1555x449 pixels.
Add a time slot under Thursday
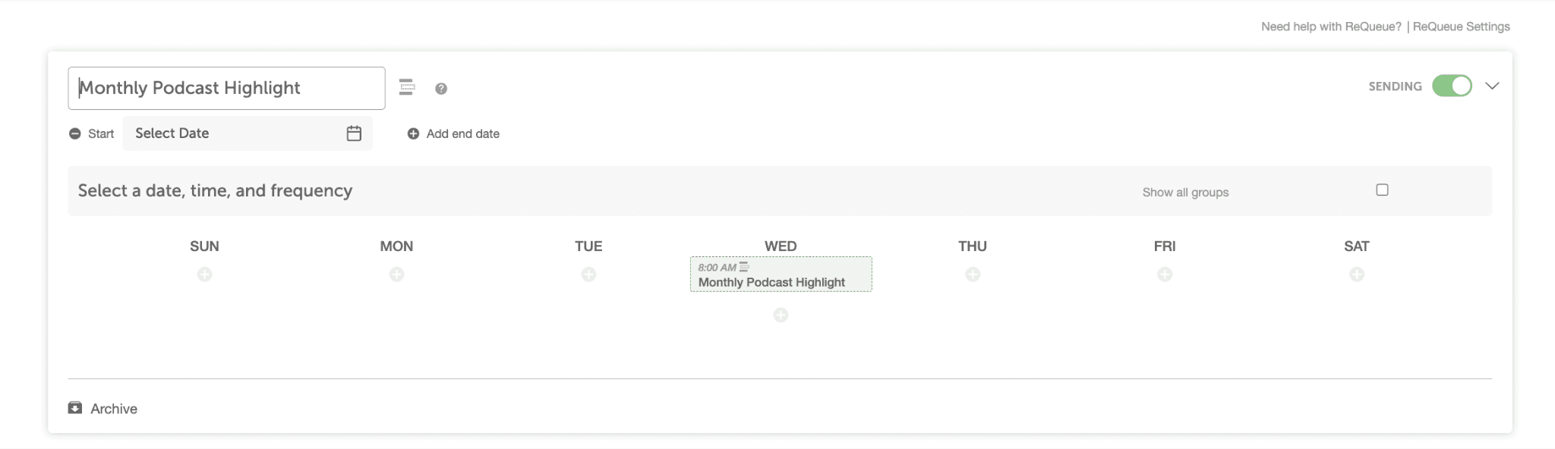click(x=973, y=275)
